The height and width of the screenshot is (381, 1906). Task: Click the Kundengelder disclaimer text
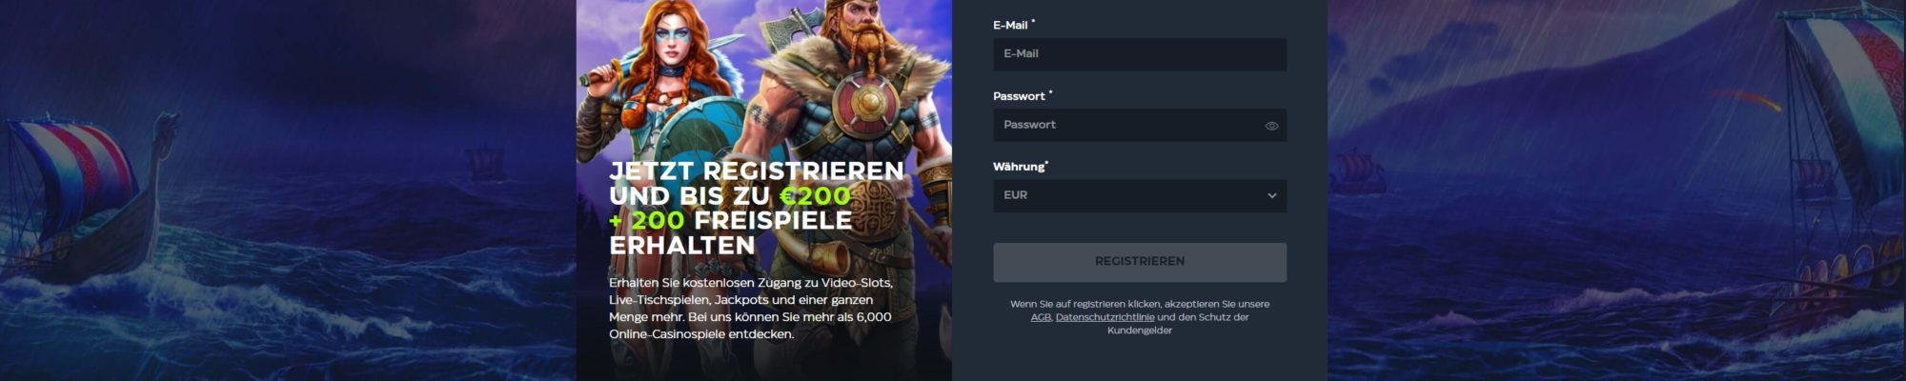[x=1140, y=331]
